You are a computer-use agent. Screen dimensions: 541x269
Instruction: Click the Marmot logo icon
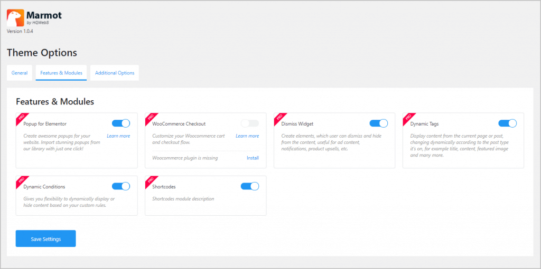[x=15, y=18]
